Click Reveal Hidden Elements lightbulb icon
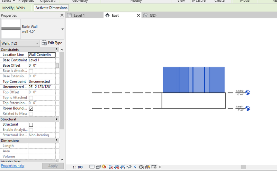Screen dimensions: 277x171 click(x=135, y=167)
